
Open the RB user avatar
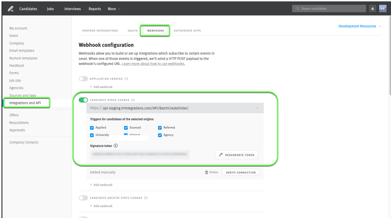pos(383,8)
